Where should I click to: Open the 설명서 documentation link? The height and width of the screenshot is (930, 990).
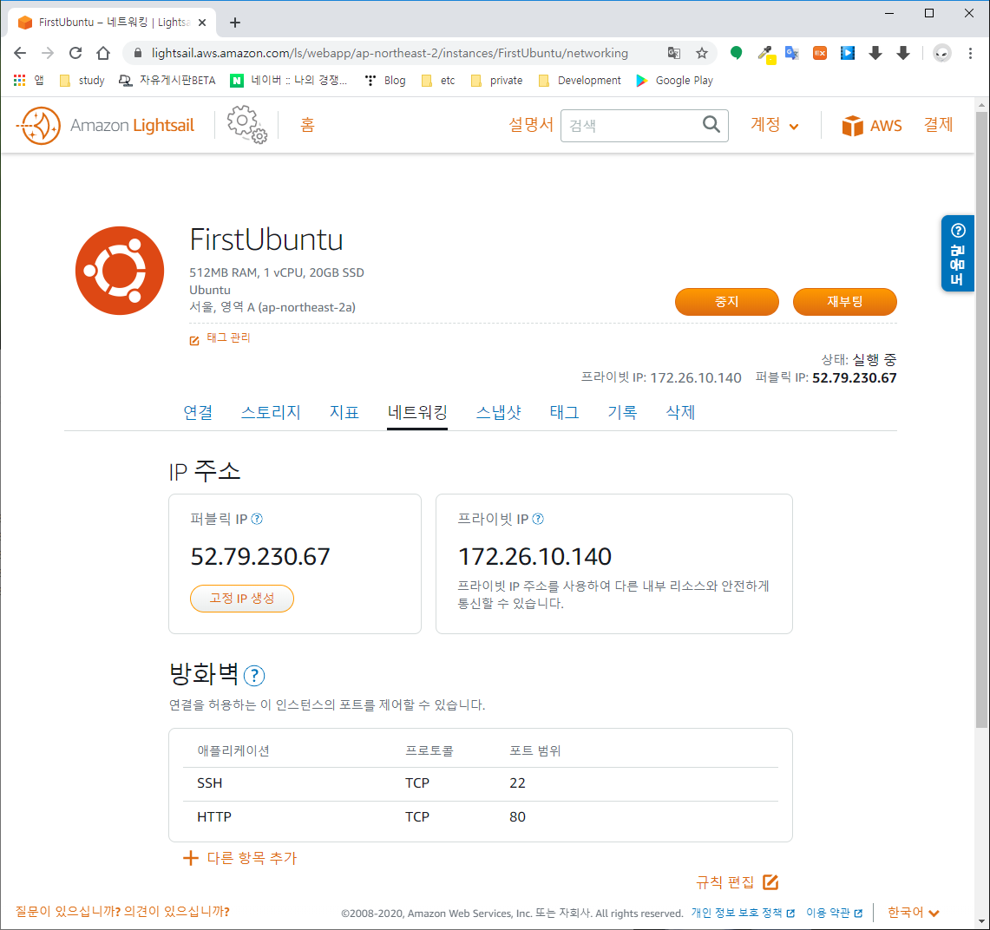coord(531,125)
